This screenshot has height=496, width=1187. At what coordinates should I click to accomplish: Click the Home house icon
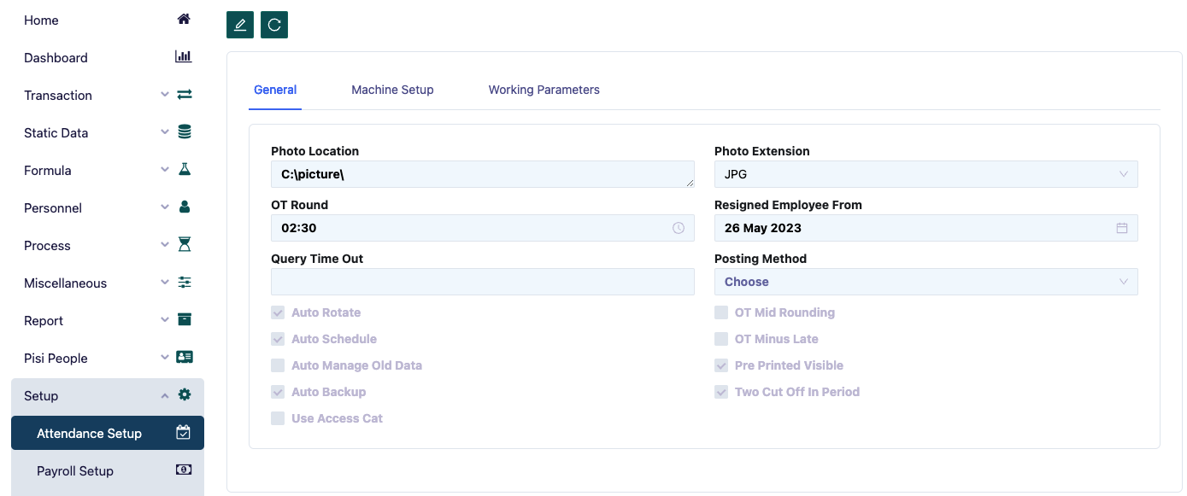click(x=184, y=20)
